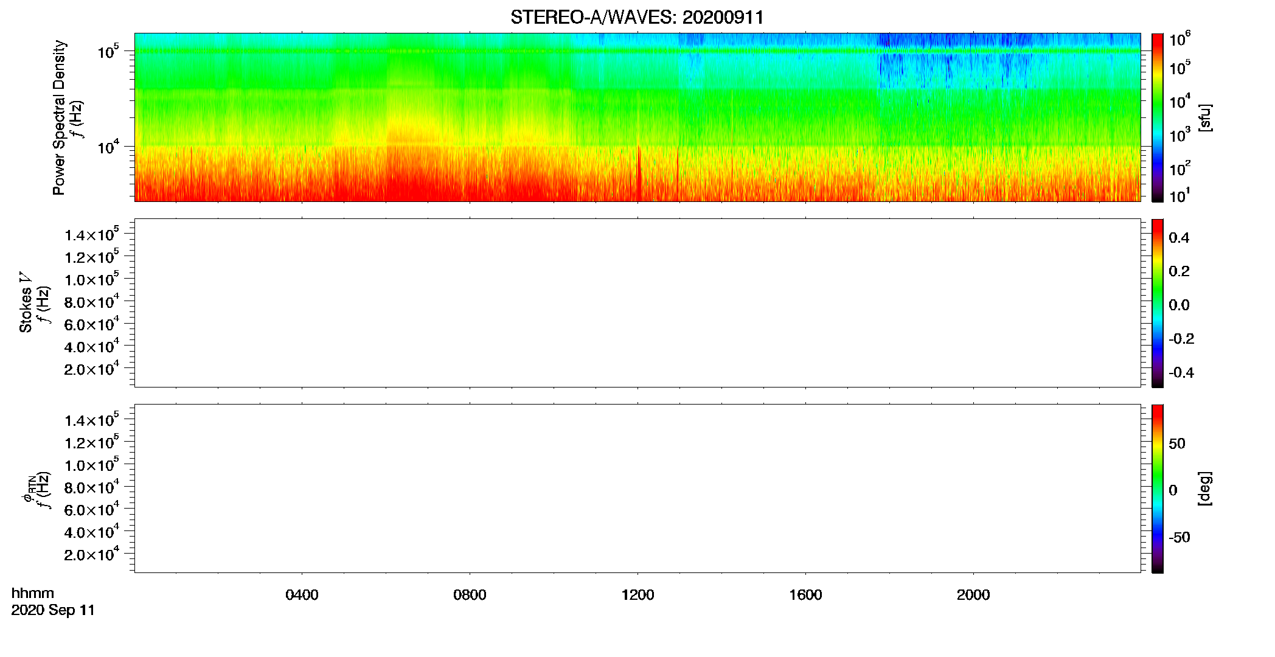Click the dark red spike near 1200
This screenshot has height=657, width=1275.
[639, 173]
